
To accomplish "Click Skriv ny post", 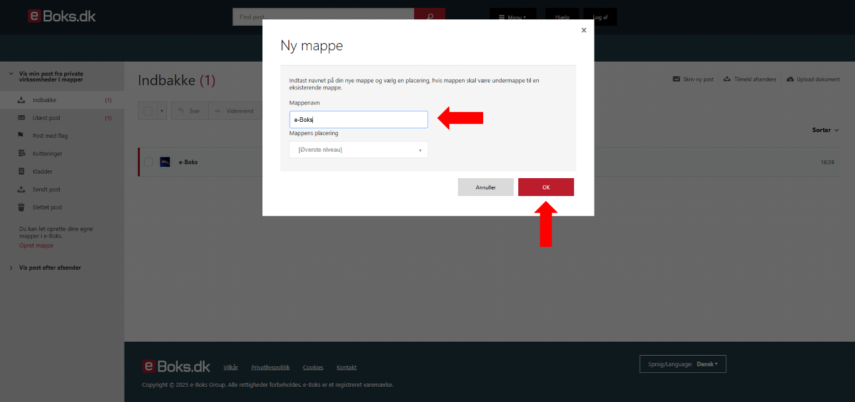I will 693,79.
